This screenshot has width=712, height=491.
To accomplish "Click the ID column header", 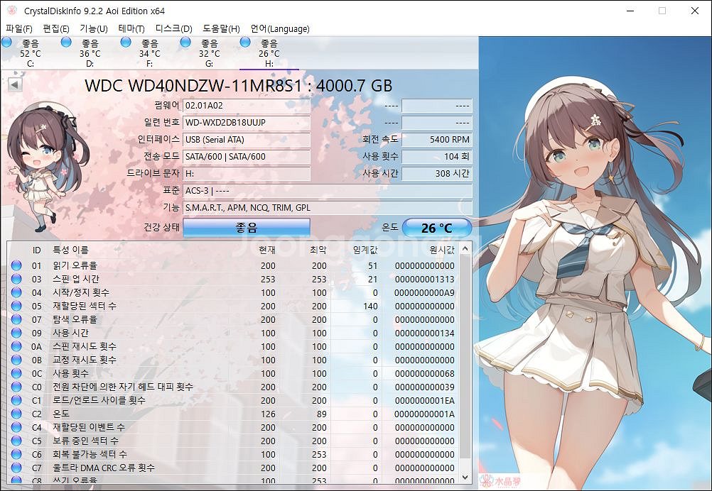I will pos(37,250).
